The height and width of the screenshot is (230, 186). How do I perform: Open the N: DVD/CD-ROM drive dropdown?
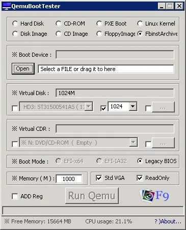[x=134, y=142]
